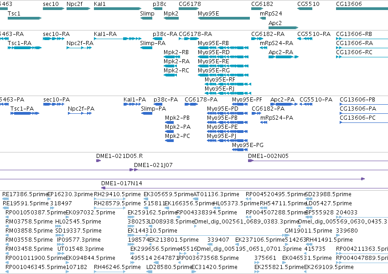Select the mRpS24 gene glyph
The image size is (388, 274).
(x=263, y=18)
